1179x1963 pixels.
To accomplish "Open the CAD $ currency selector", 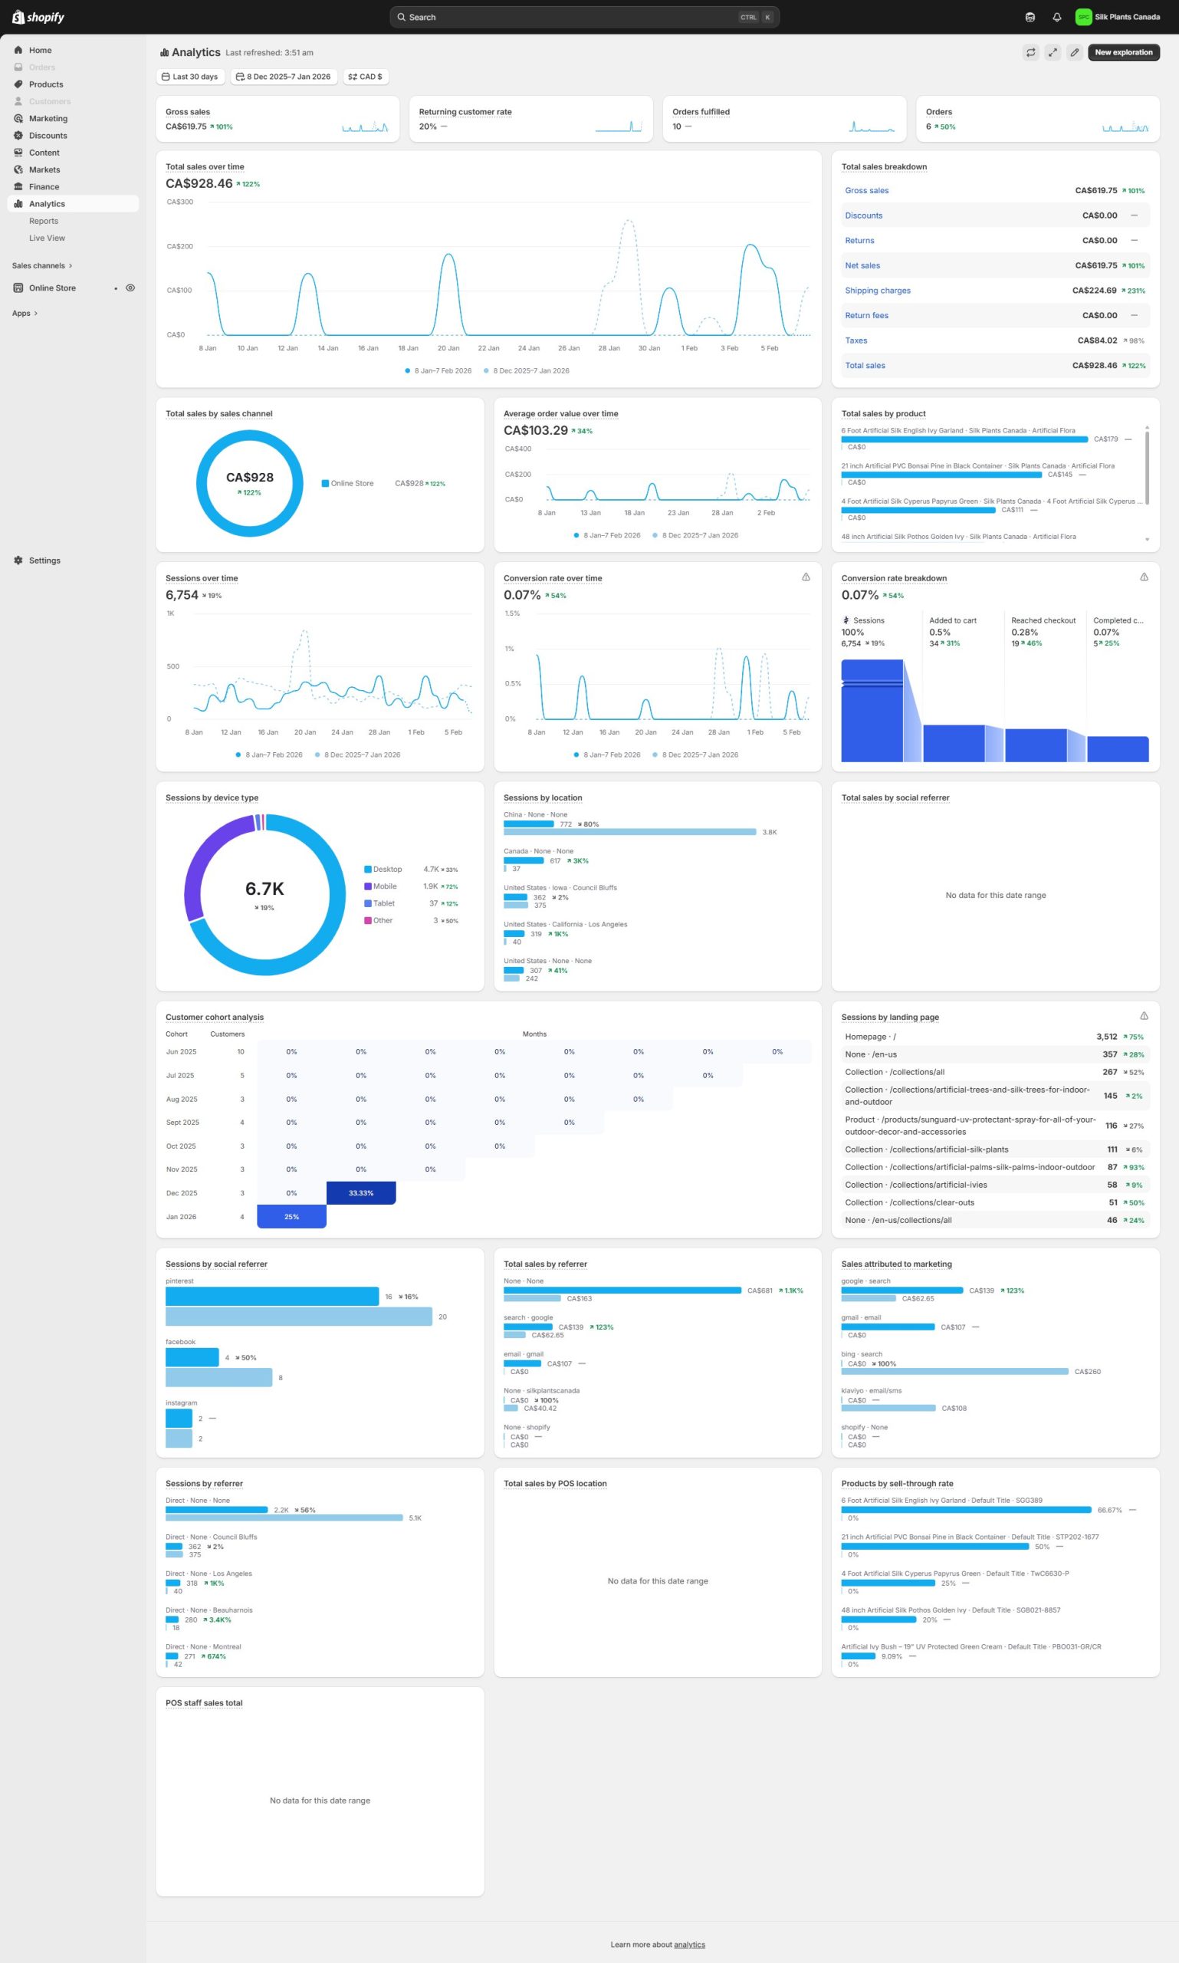I will (x=365, y=77).
